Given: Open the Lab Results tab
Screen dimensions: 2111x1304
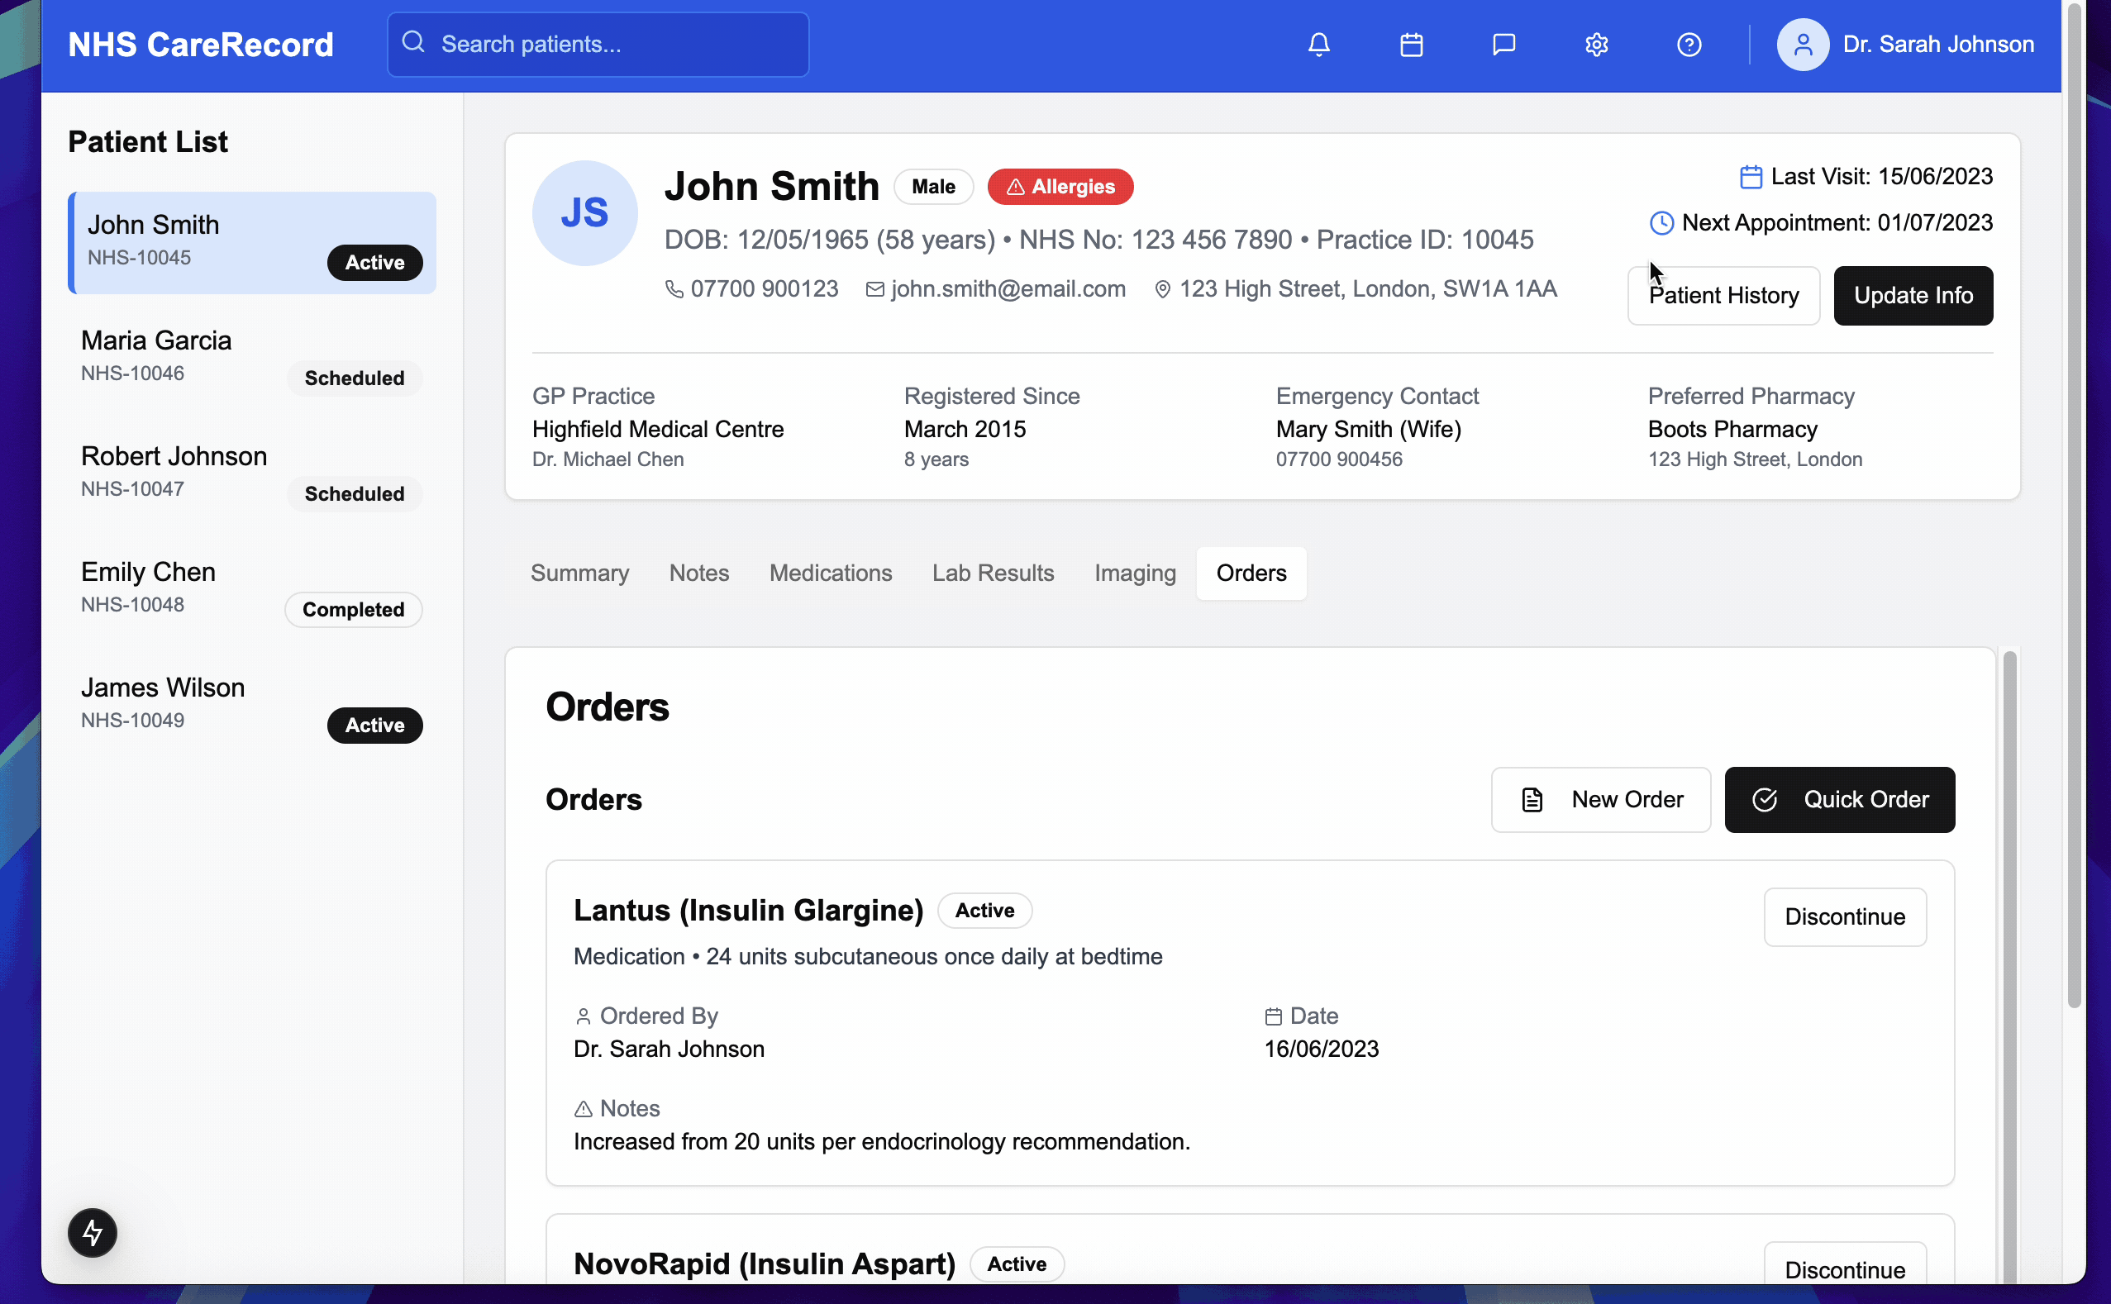Looking at the screenshot, I should point(993,573).
